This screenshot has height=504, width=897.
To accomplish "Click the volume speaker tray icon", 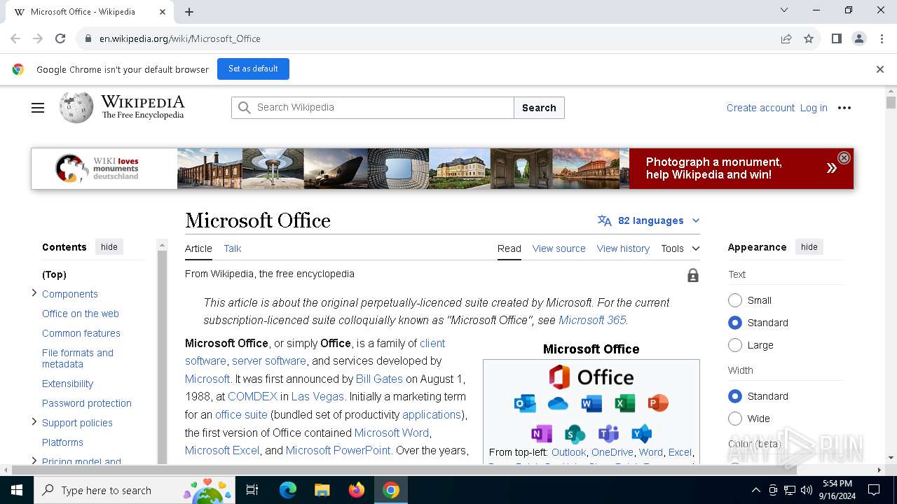I will pyautogui.click(x=807, y=490).
